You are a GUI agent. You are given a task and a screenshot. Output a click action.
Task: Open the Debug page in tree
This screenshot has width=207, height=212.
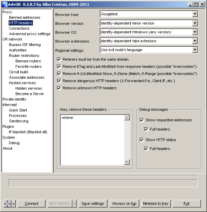tap(14, 143)
